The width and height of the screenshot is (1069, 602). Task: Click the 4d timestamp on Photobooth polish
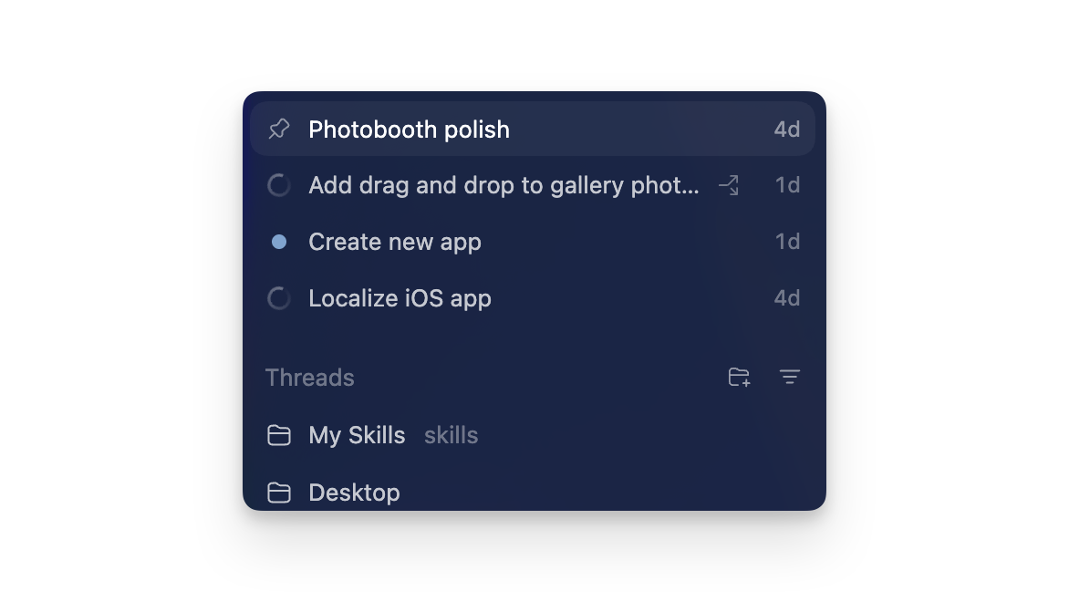click(787, 129)
